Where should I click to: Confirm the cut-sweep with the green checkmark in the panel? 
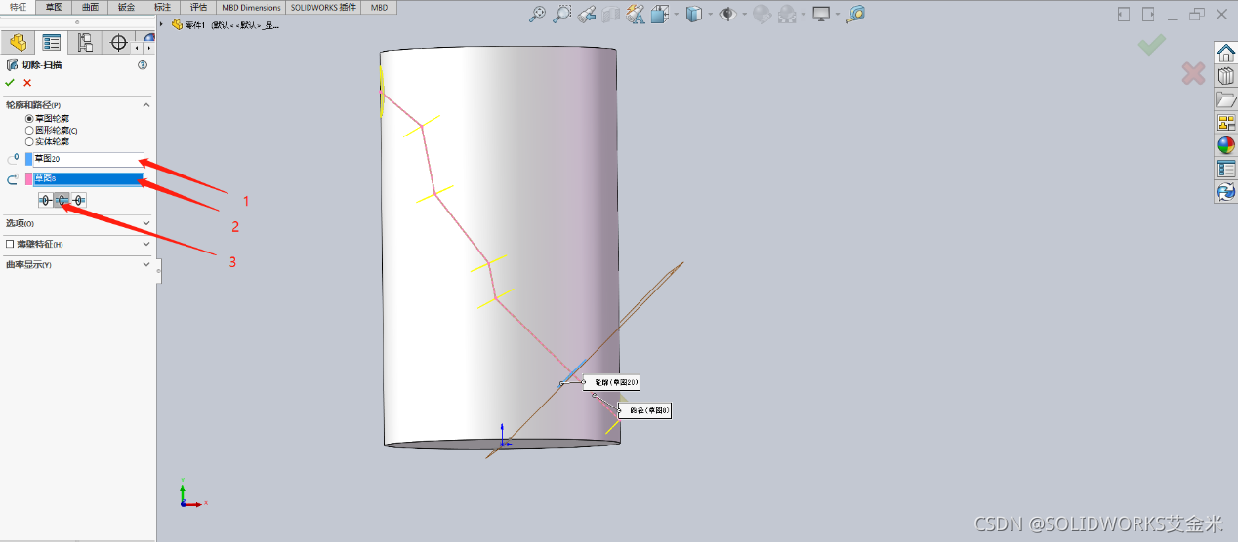pyautogui.click(x=10, y=83)
